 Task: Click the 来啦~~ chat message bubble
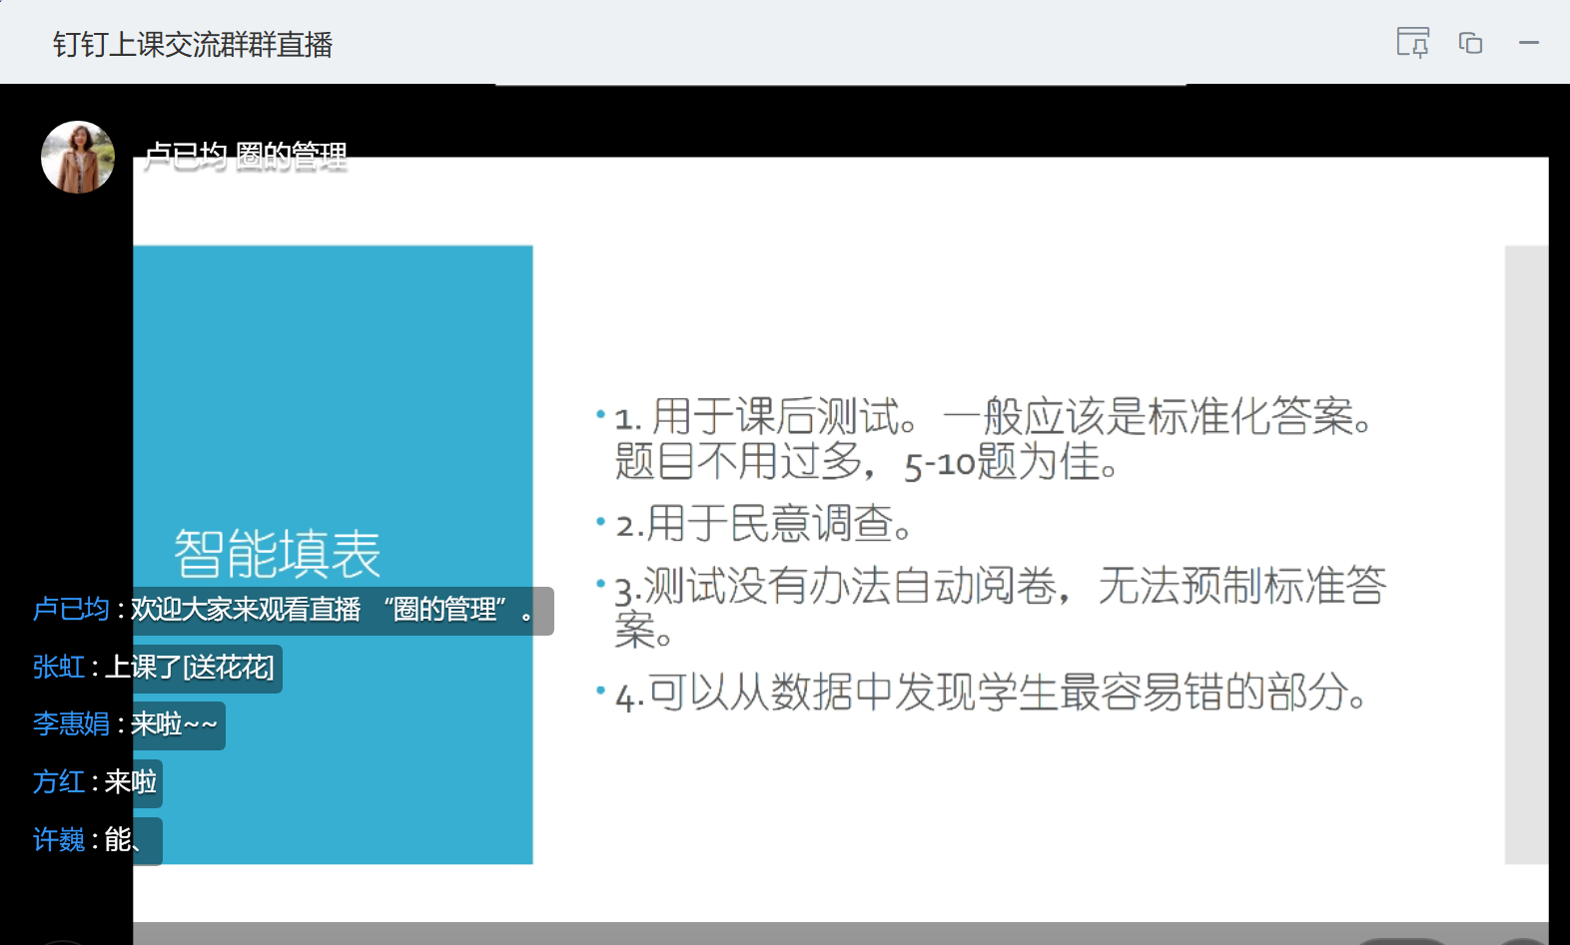click(x=174, y=724)
